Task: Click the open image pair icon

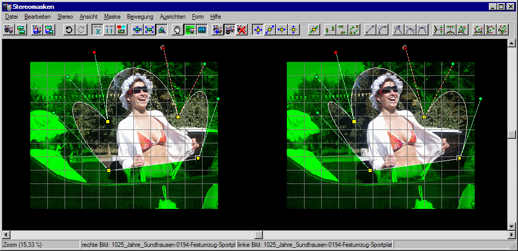Action: 21,30
